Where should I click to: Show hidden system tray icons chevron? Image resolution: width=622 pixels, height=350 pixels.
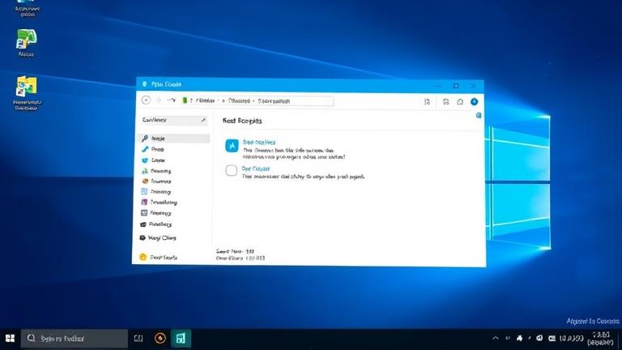496,338
